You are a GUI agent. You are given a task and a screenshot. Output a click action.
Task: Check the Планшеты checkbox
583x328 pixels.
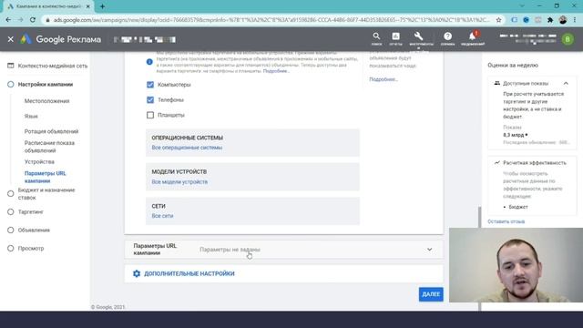(150, 116)
